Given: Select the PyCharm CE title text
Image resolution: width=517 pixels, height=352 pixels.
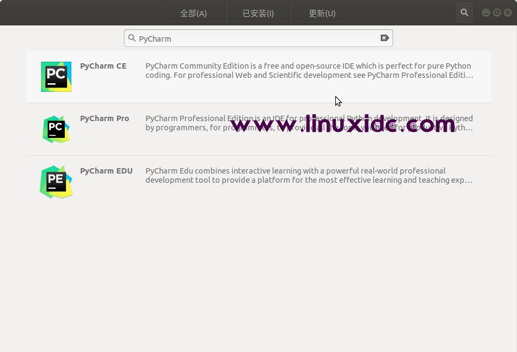Looking at the screenshot, I should tap(103, 66).
